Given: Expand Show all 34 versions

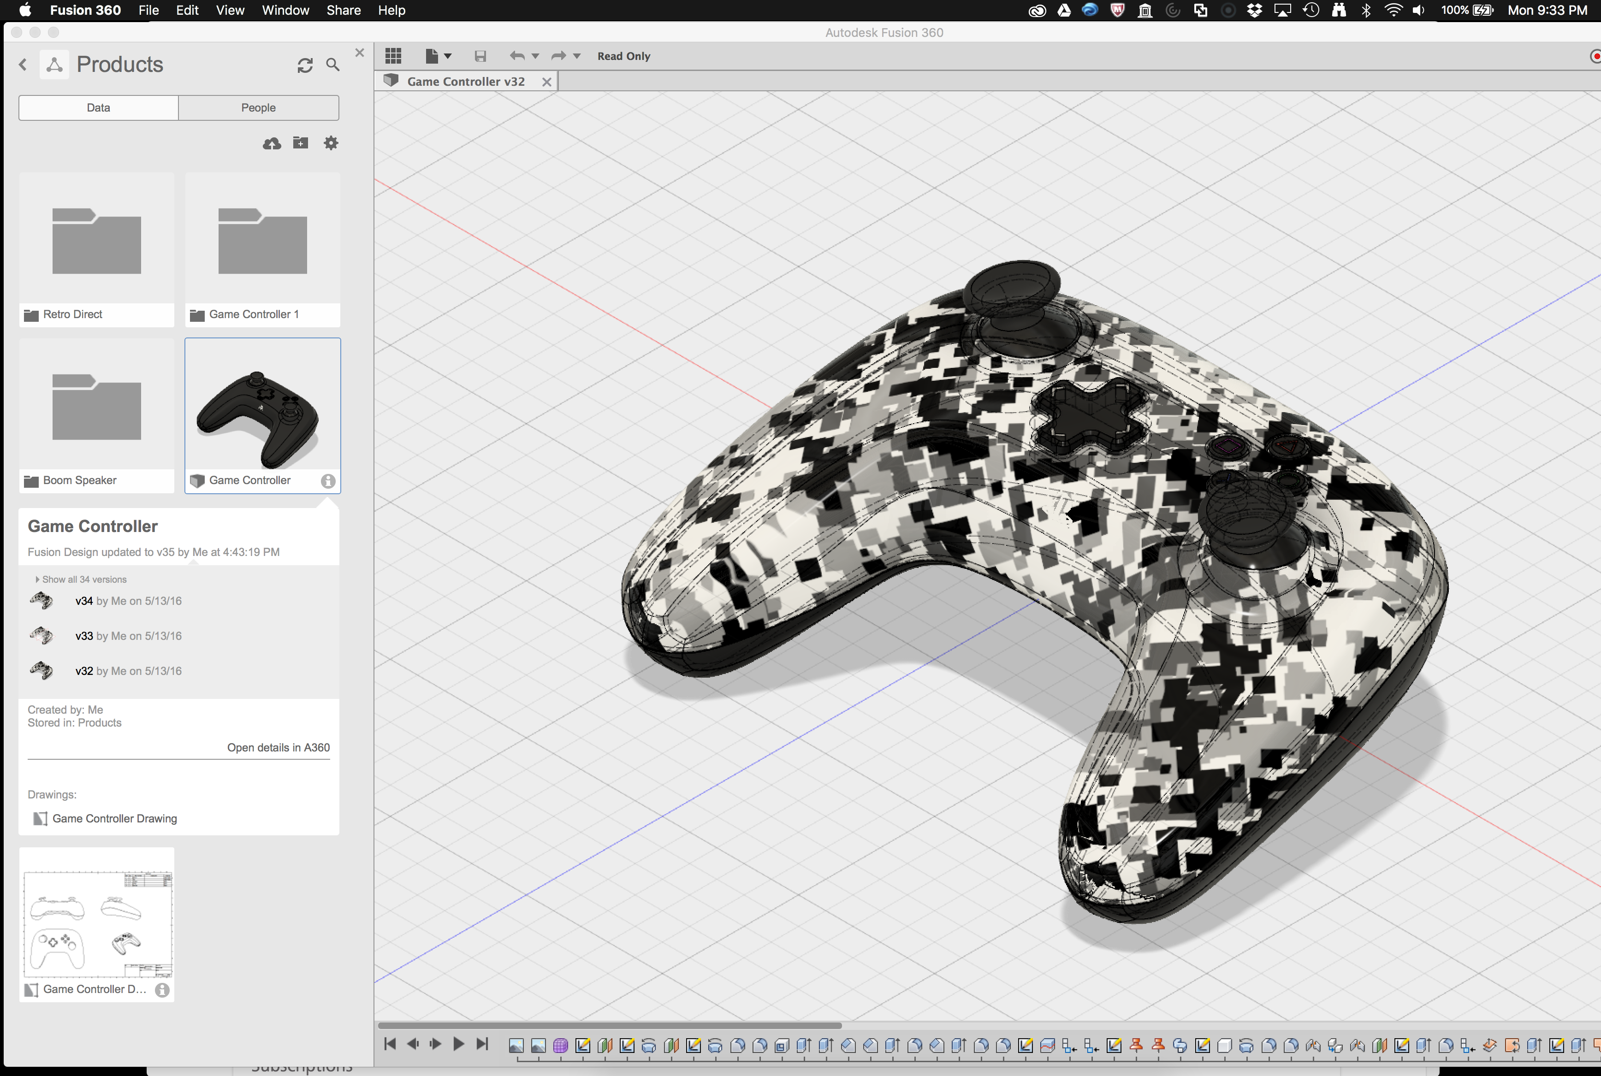Looking at the screenshot, I should point(81,580).
